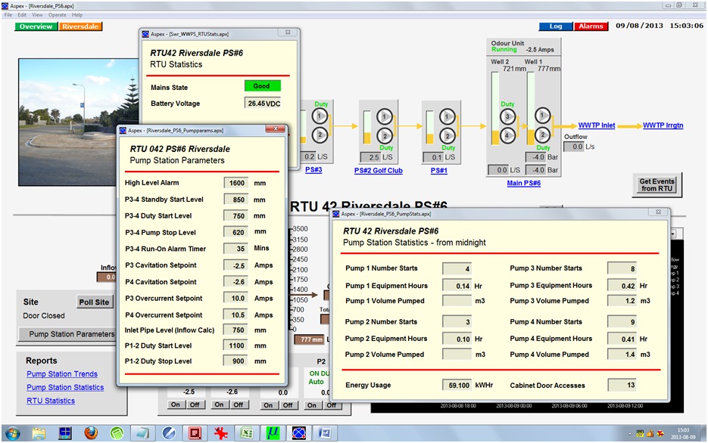Open the View menu

click(37, 15)
